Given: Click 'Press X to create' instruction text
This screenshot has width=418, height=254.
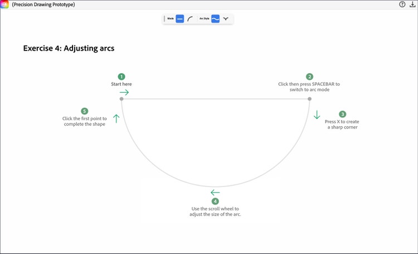Looking at the screenshot, I should click(x=342, y=122).
